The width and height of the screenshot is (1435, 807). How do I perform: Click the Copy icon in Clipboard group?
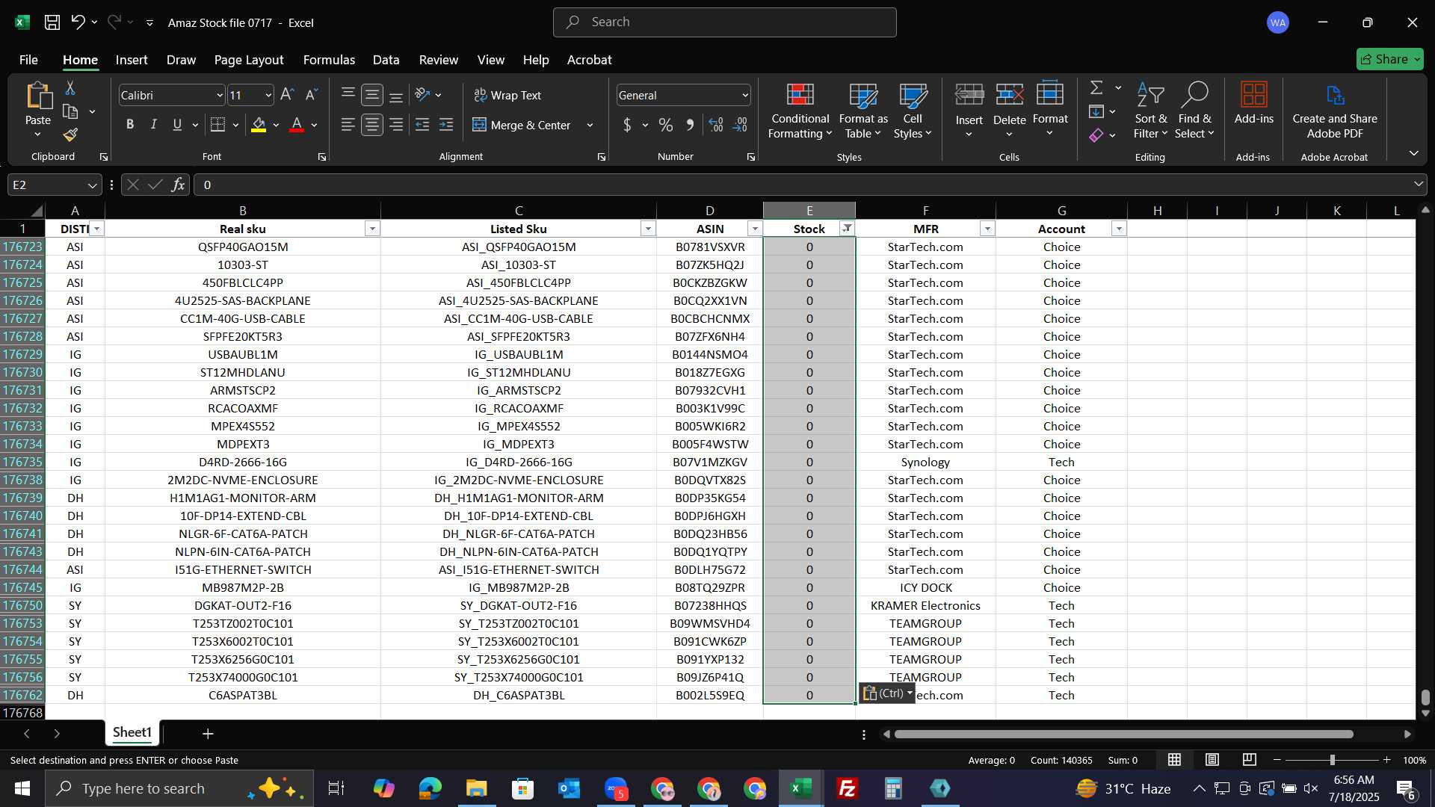(70, 111)
